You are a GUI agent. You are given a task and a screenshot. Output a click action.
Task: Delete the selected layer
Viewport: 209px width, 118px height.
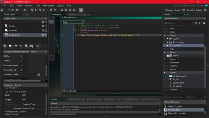(x=37, y=46)
